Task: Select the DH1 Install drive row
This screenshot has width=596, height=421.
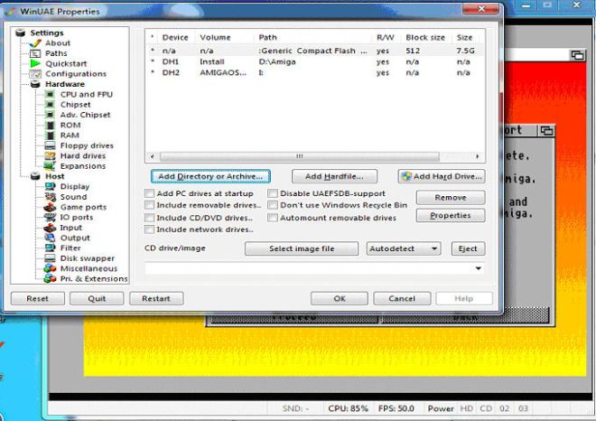Action: pyautogui.click(x=315, y=61)
